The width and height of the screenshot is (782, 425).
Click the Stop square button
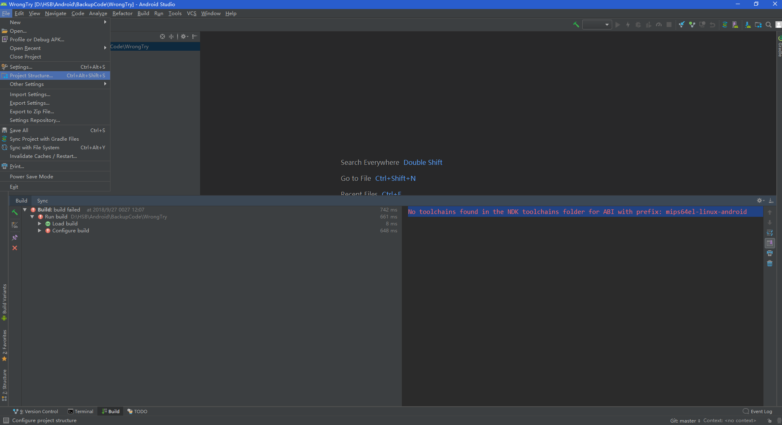point(669,25)
